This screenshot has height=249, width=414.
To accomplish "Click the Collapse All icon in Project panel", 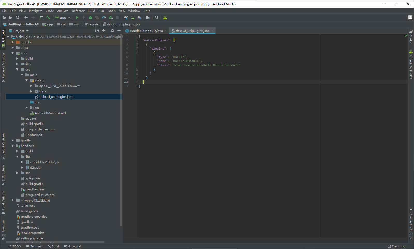I will point(104,31).
